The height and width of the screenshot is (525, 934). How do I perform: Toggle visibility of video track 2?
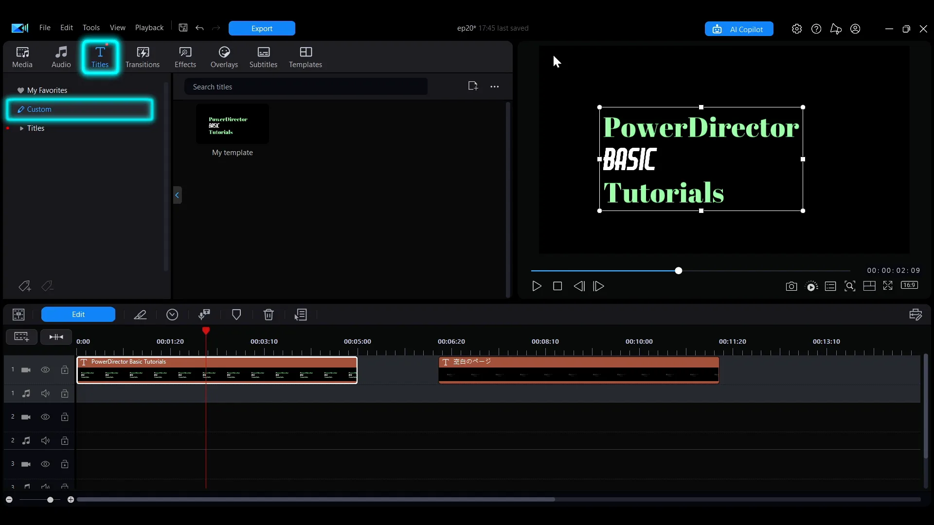(x=45, y=417)
